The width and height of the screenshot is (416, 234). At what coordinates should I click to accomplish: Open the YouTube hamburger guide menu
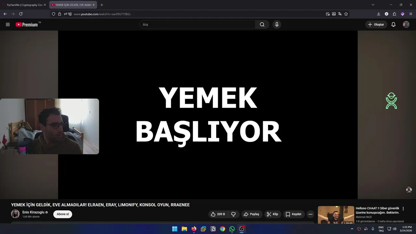coord(8,24)
